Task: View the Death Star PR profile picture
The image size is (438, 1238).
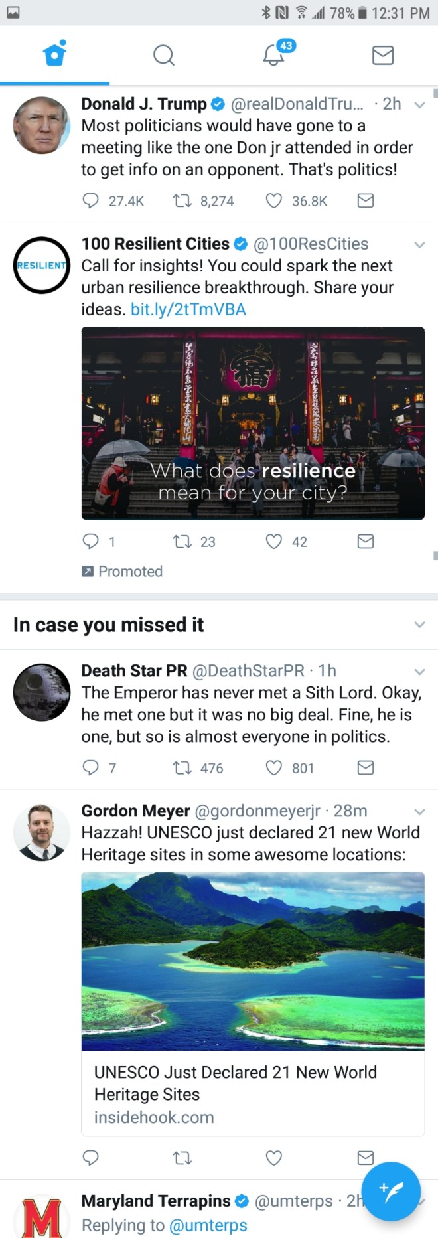Action: [x=42, y=692]
